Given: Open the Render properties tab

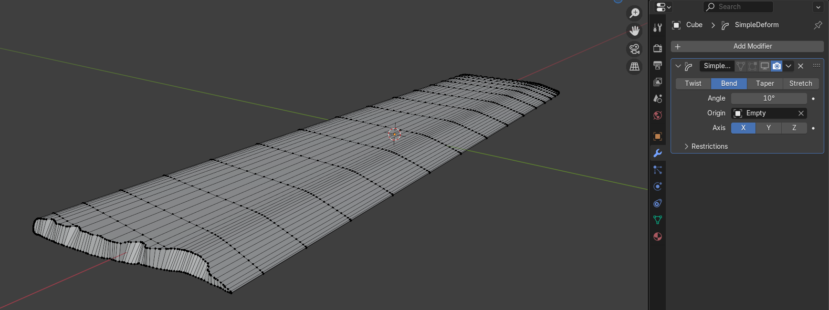Looking at the screenshot, I should pos(658,48).
